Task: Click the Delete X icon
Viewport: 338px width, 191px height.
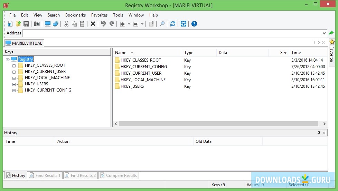Action: tap(93, 24)
